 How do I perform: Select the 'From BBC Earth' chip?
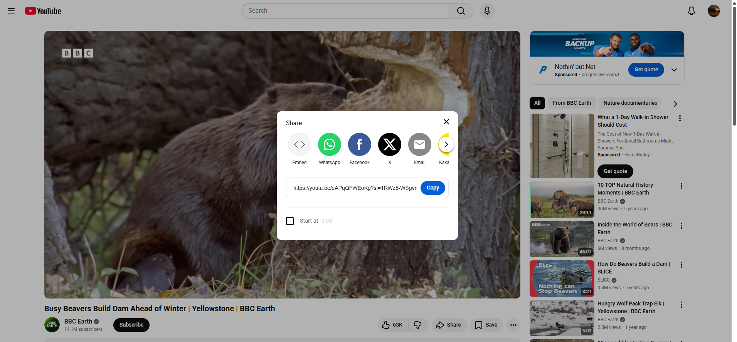(572, 103)
